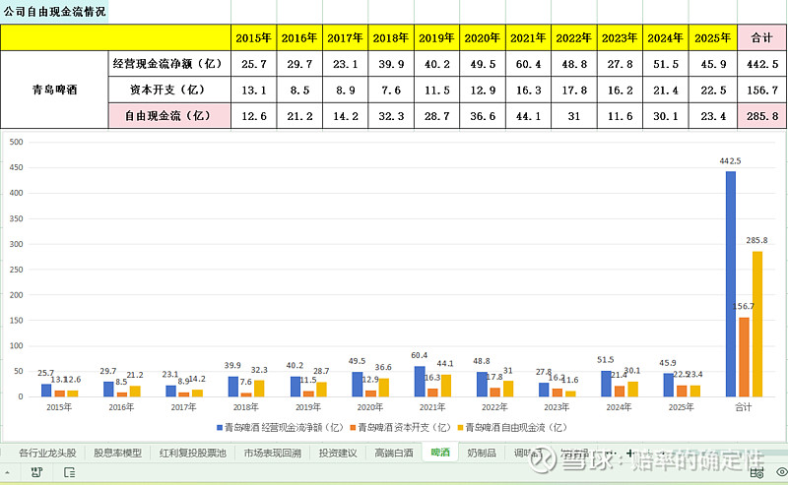Select the 2023年 header cell
Viewport: 788px width, 485px height.
(x=620, y=37)
